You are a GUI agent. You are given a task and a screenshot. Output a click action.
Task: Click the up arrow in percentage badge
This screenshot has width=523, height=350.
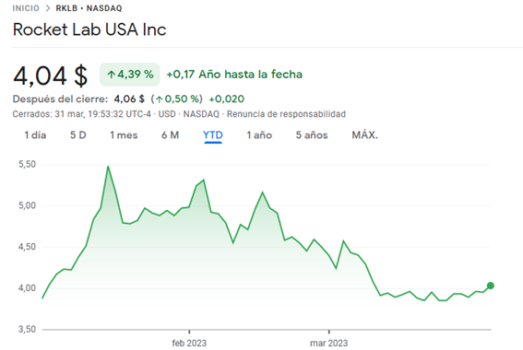click(x=111, y=75)
